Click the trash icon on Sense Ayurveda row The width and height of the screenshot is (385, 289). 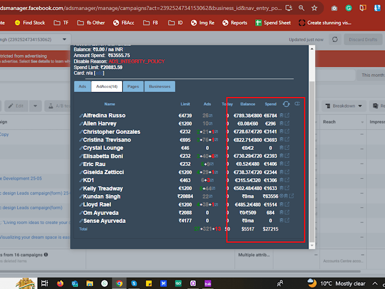[282, 221]
